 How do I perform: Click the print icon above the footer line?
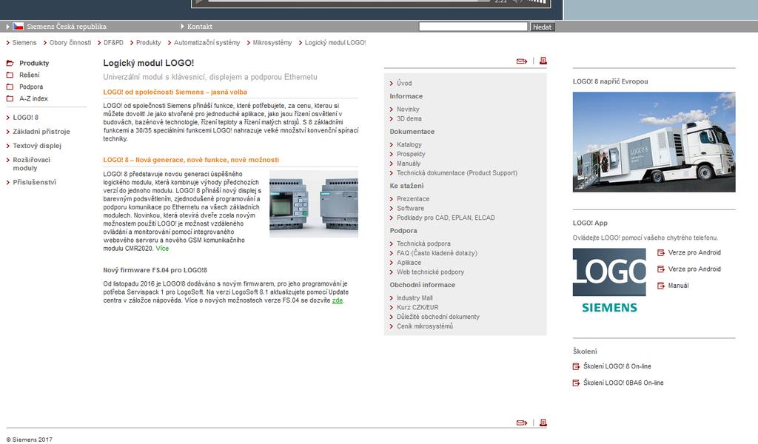coord(543,423)
